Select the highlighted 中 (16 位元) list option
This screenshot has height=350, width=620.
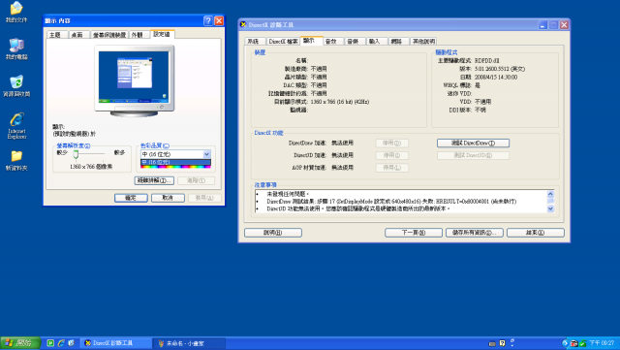pyautogui.click(x=175, y=162)
